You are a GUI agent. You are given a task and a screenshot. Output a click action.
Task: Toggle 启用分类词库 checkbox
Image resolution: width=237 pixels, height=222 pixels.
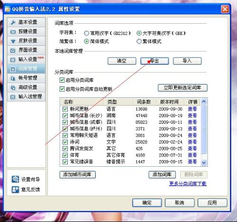[62, 80]
